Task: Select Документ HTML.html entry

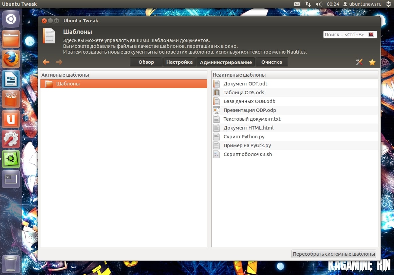Action: click(x=295, y=127)
